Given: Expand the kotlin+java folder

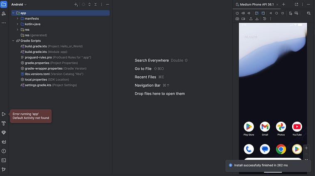Looking at the screenshot, I should tap(17, 24).
